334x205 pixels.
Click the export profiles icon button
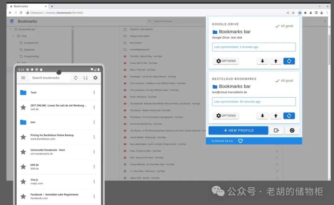point(276,130)
